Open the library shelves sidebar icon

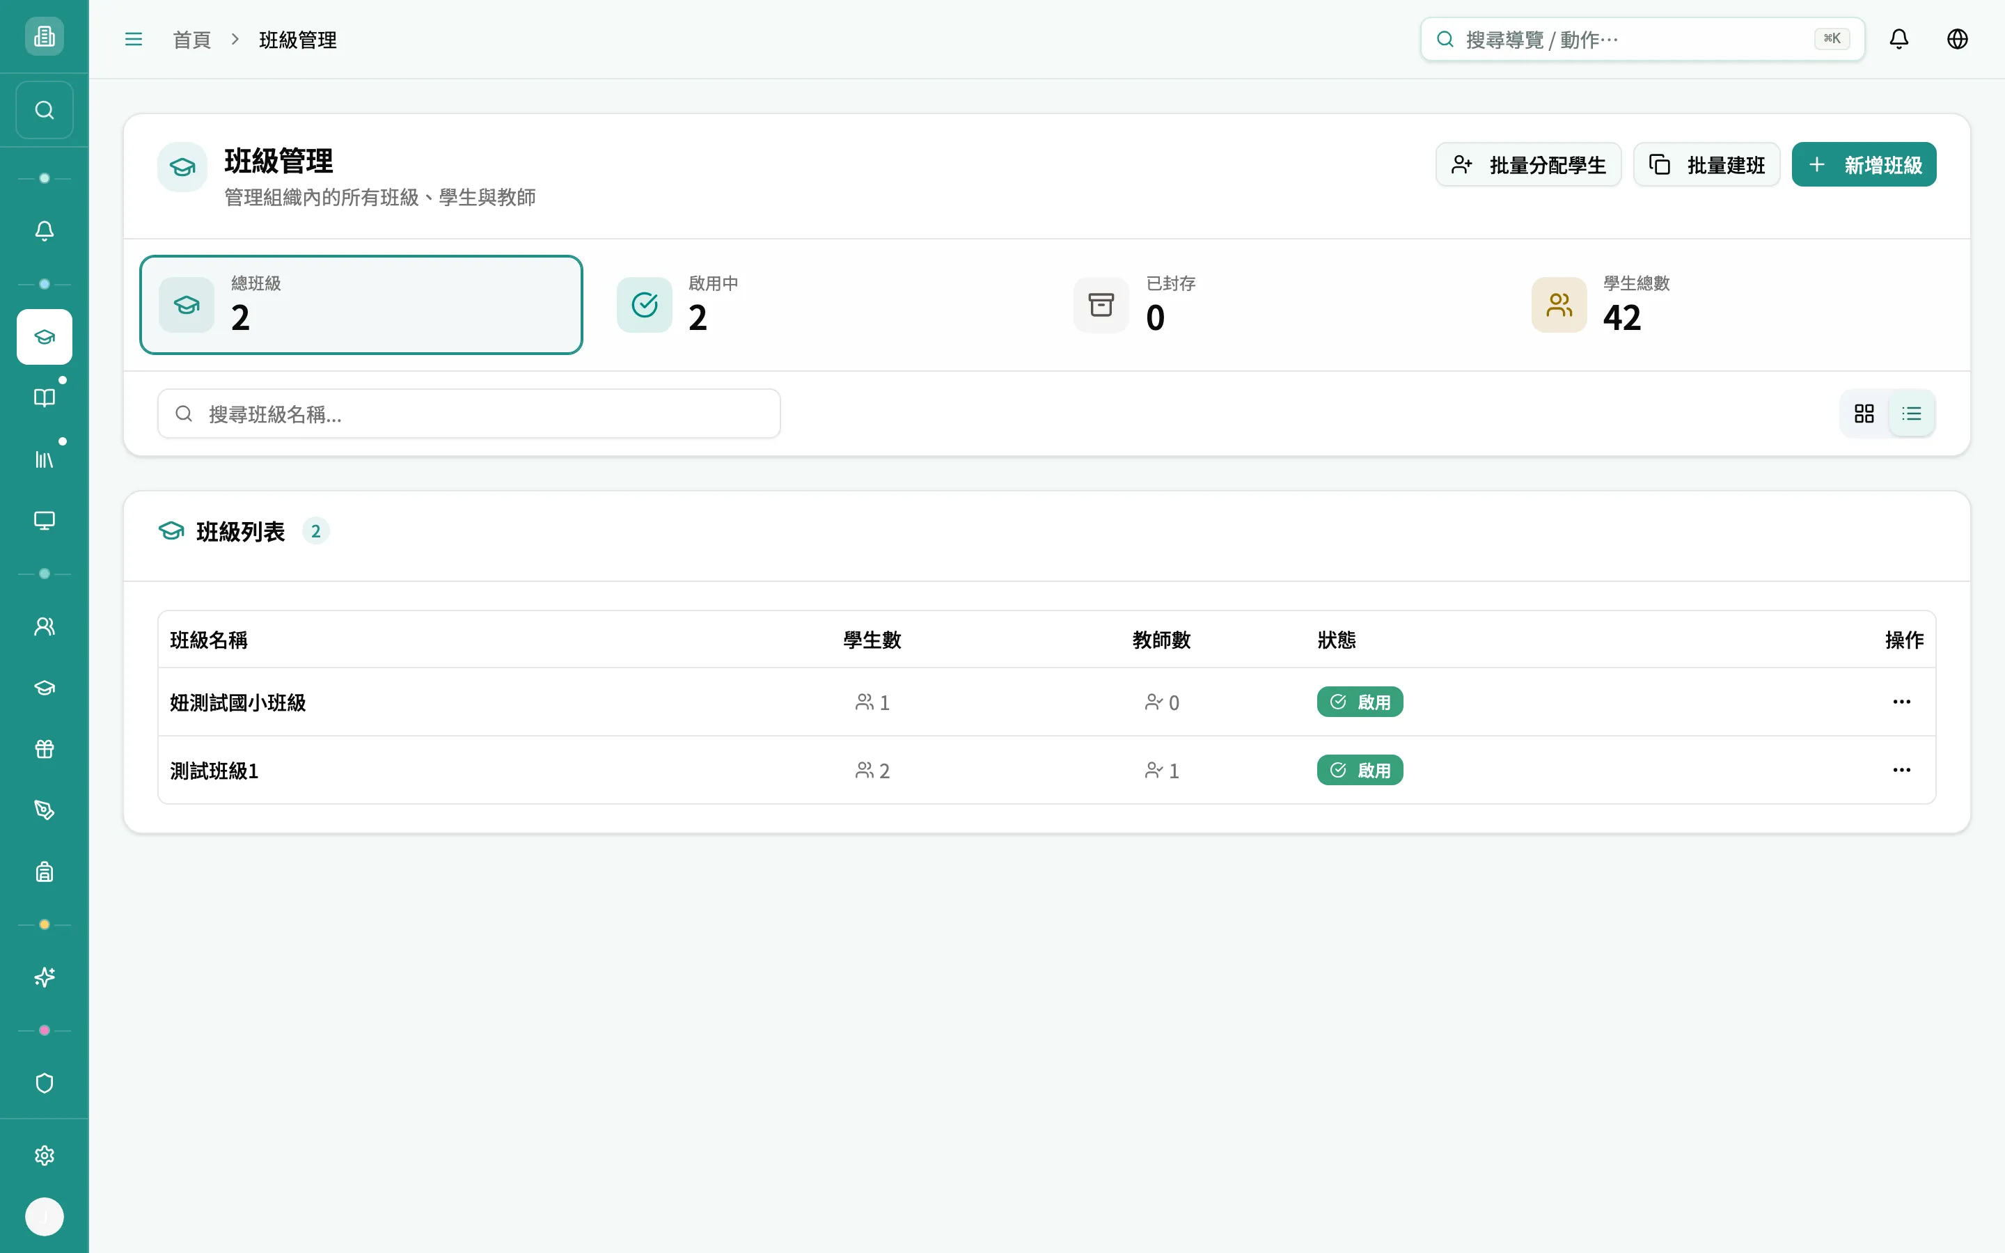[x=44, y=459]
